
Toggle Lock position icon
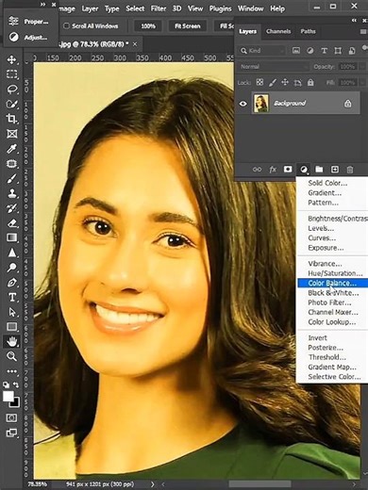click(x=285, y=82)
